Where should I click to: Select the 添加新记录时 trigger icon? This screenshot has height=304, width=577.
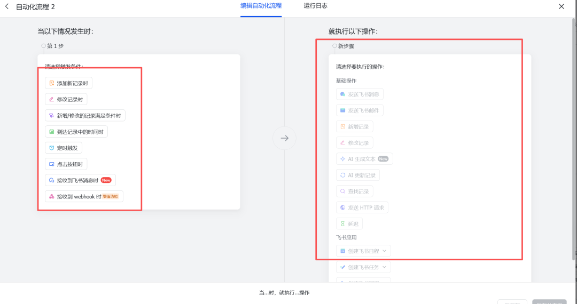[52, 83]
